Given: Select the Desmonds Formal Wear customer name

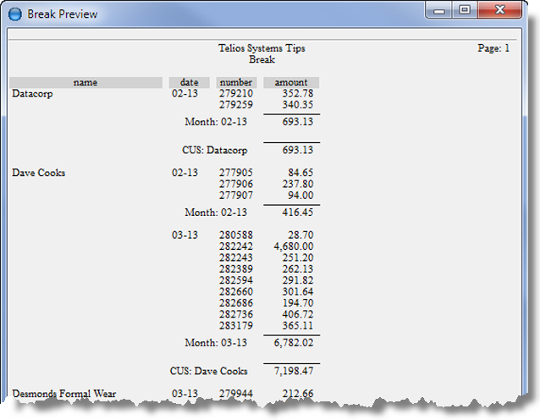Looking at the screenshot, I should [64, 394].
